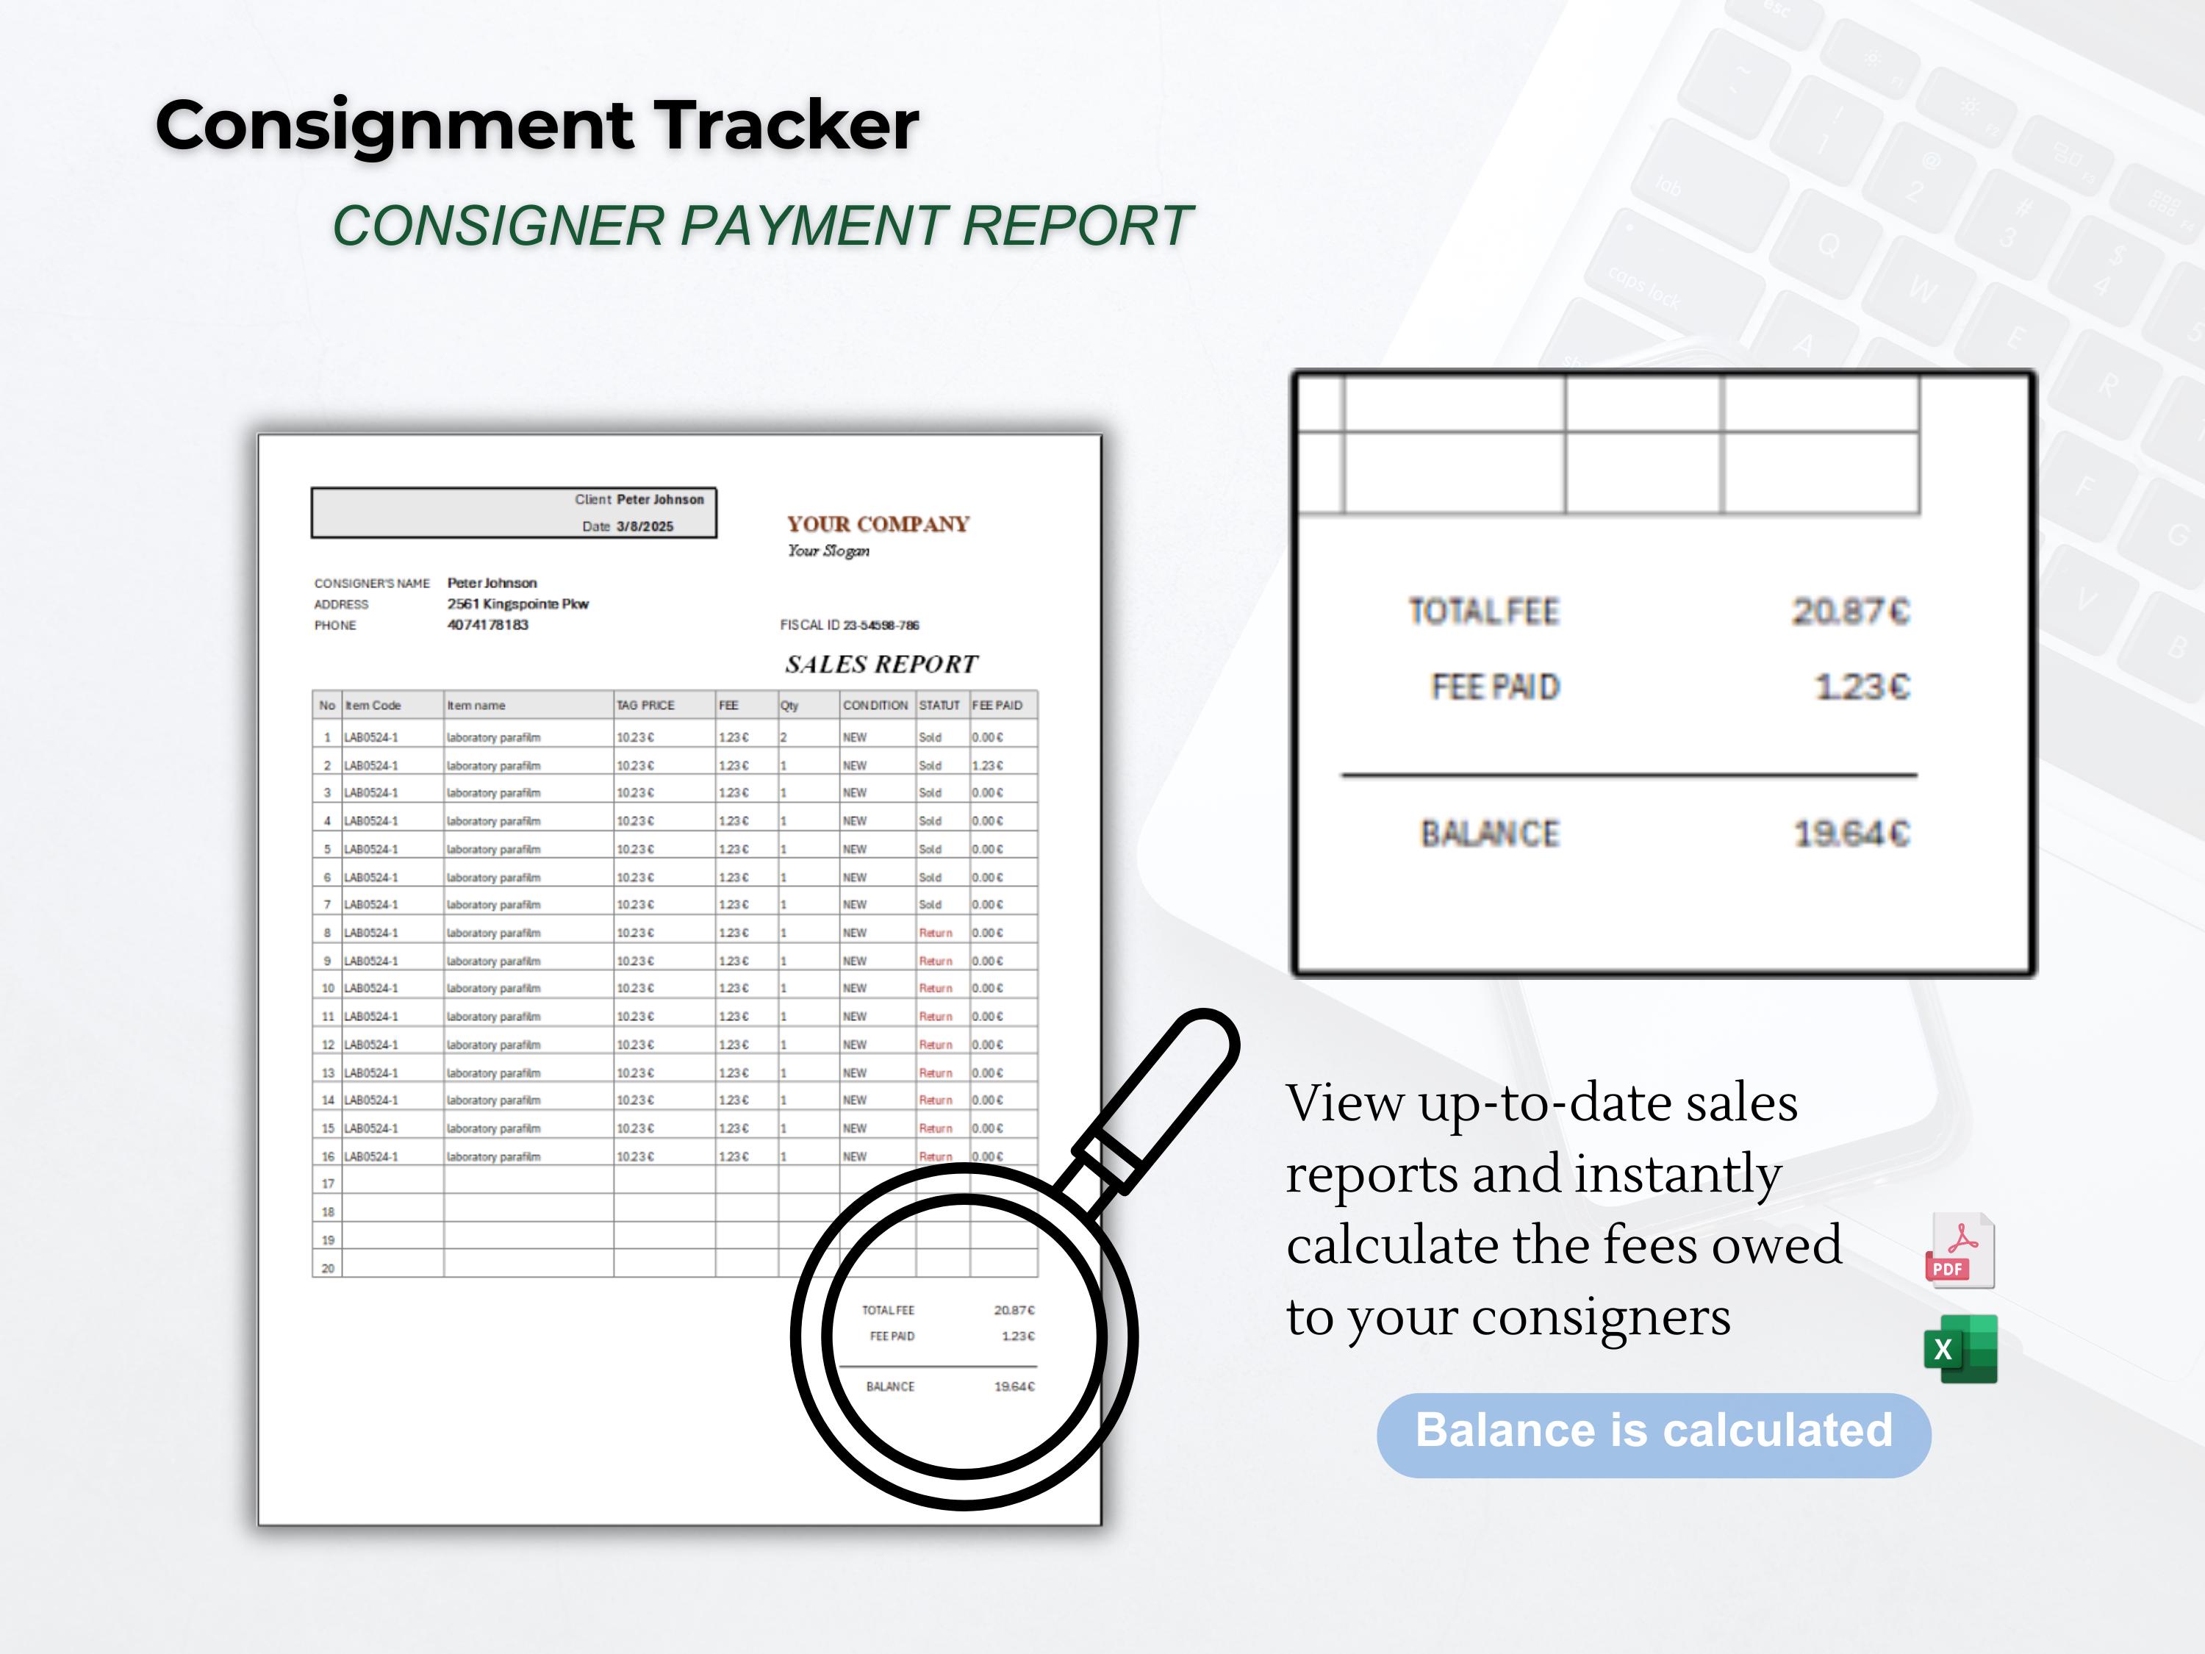Click the small 'TOTAL FEE' label inside the magnifier
Viewport: 2205px width, 1654px height.
[x=887, y=1310]
